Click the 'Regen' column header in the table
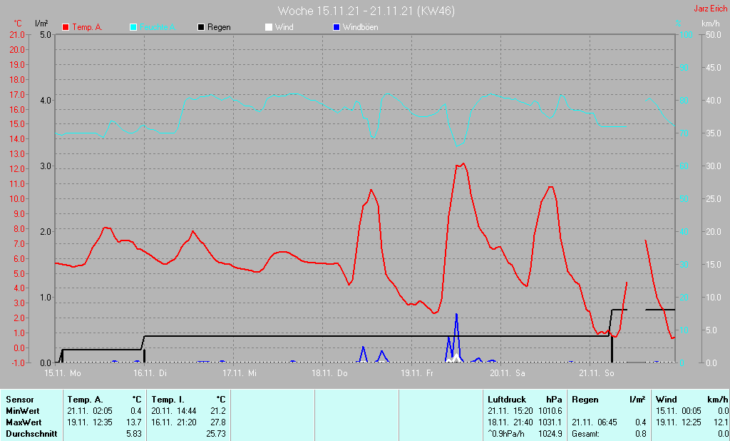This screenshot has width=730, height=441. pyautogui.click(x=585, y=400)
